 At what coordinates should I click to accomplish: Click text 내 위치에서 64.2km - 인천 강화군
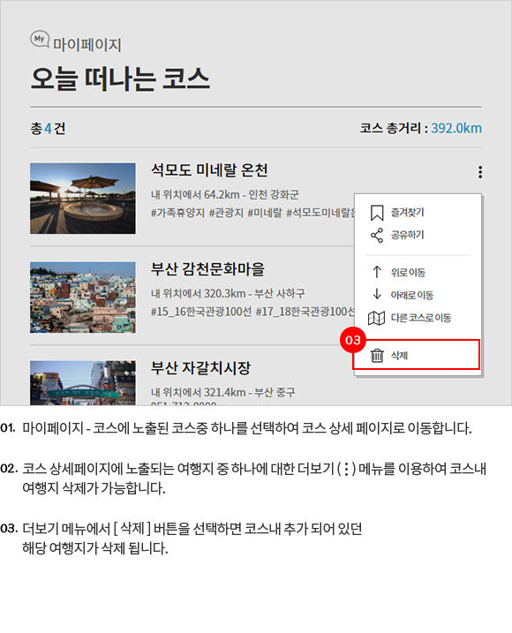point(225,194)
